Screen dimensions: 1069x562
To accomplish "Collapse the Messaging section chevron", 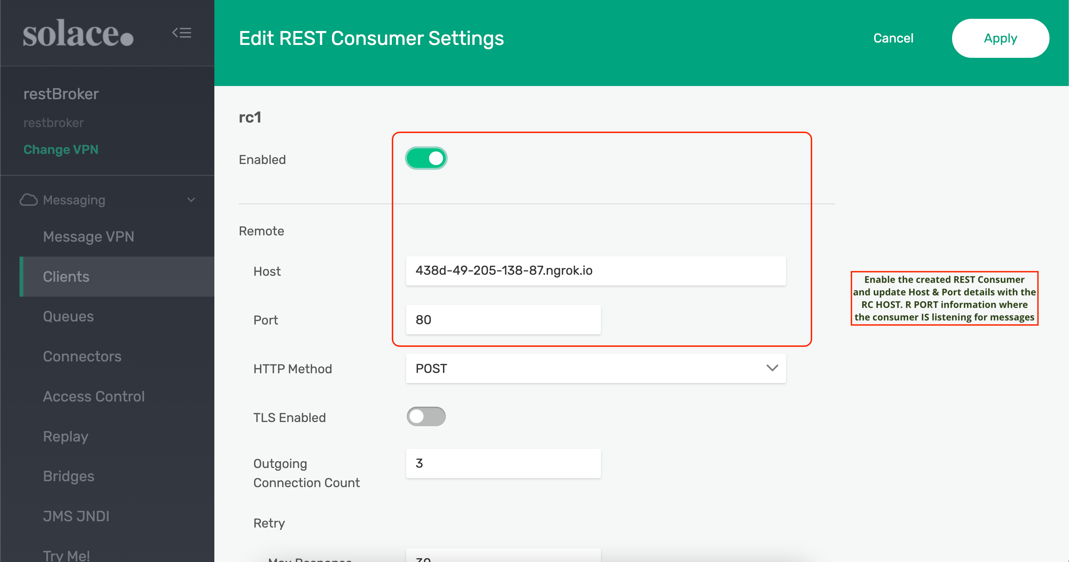I will pyautogui.click(x=191, y=200).
